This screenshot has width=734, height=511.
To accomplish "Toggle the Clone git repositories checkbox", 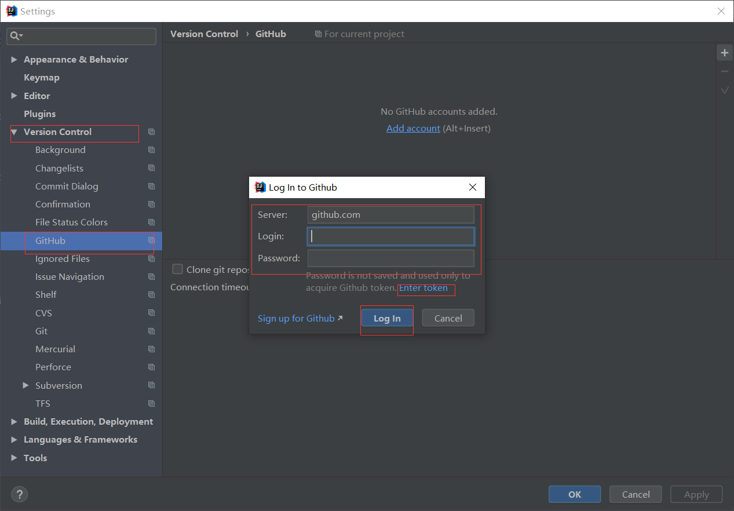I will click(178, 269).
